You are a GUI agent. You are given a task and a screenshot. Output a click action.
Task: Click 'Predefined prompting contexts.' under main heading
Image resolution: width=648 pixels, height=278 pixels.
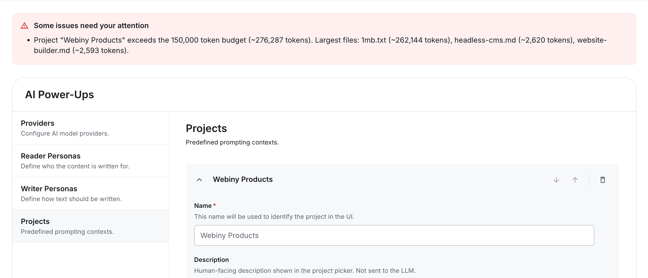pyautogui.click(x=232, y=142)
